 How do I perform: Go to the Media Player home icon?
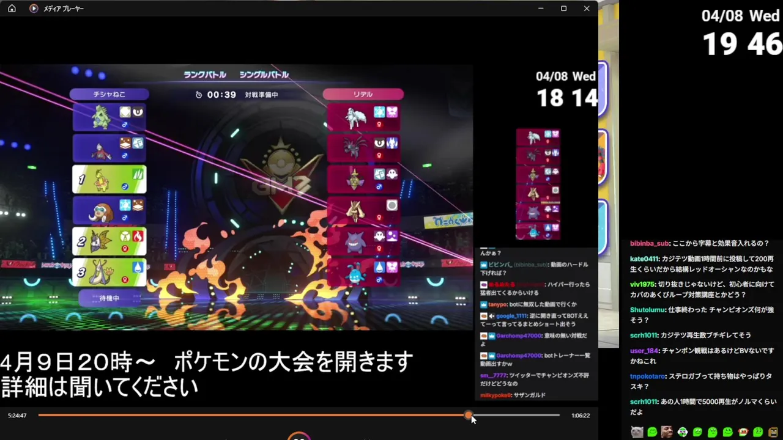tap(12, 9)
